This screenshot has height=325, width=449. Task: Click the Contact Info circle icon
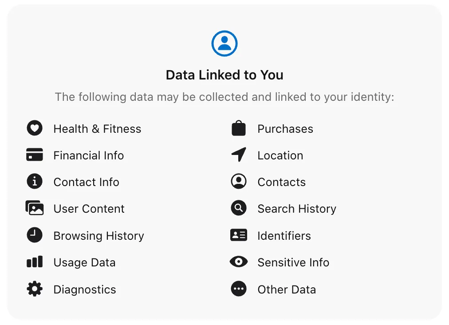[35, 182]
